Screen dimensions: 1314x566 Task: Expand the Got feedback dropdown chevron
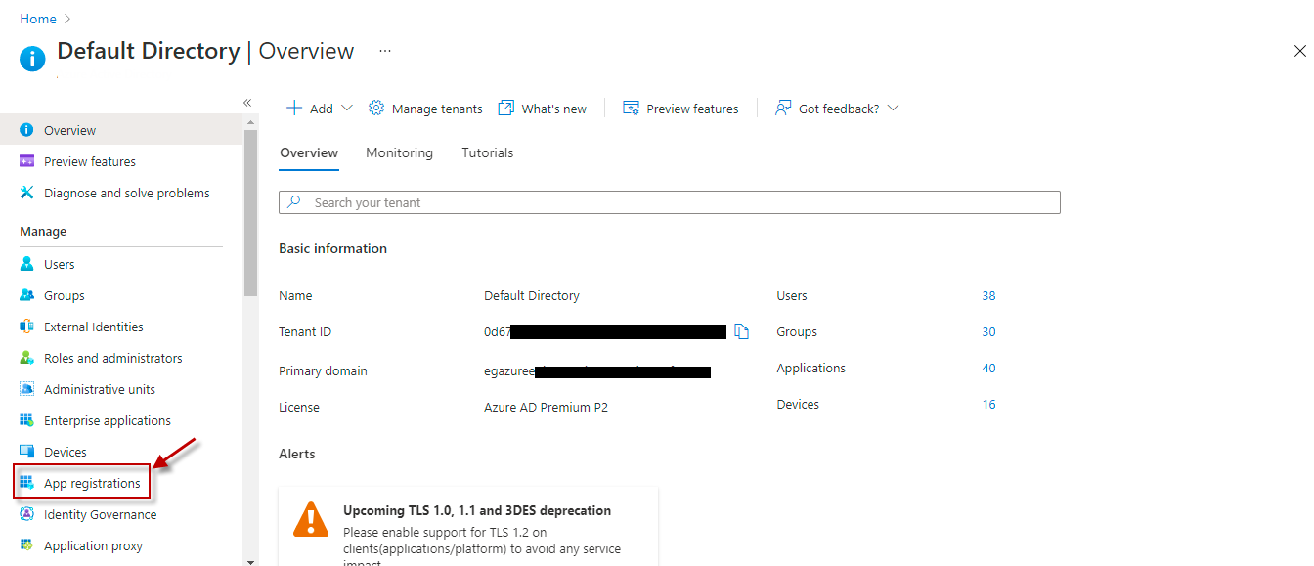tap(892, 108)
